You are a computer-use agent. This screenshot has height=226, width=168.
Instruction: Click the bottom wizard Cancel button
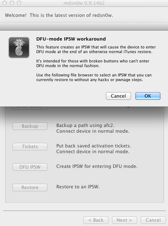153,220
